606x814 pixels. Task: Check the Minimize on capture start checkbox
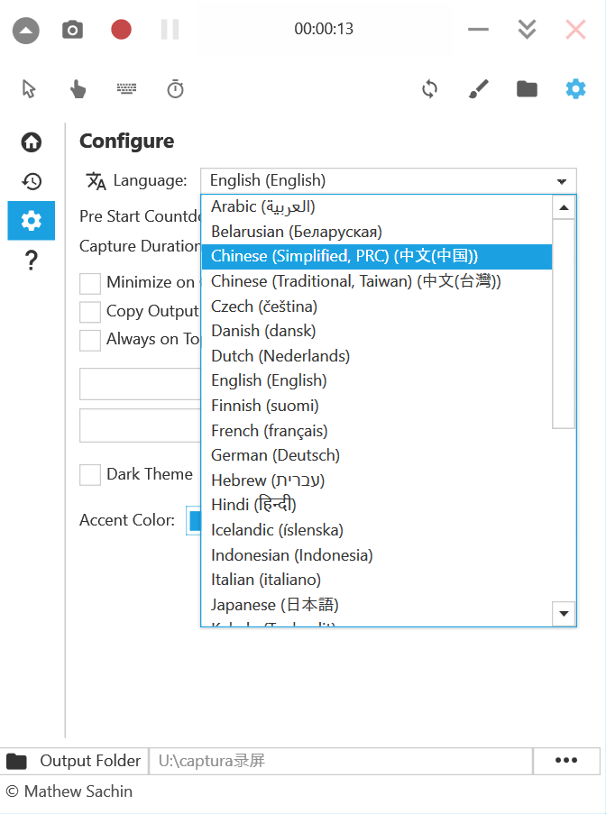coord(90,283)
